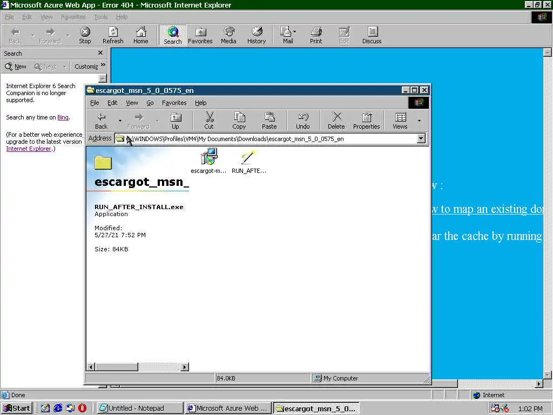This screenshot has width=553, height=415.
Task: Click Home icon in Internet Explorer toolbar
Action: point(141,35)
